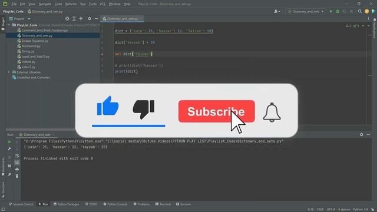The width and height of the screenshot is (377, 212).
Task: Open editor tab options three-dot menu
Action: pos(368,18)
